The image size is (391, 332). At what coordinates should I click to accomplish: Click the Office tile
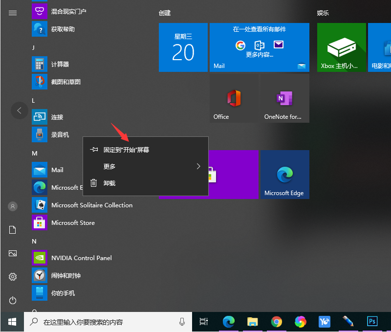tap(234, 98)
